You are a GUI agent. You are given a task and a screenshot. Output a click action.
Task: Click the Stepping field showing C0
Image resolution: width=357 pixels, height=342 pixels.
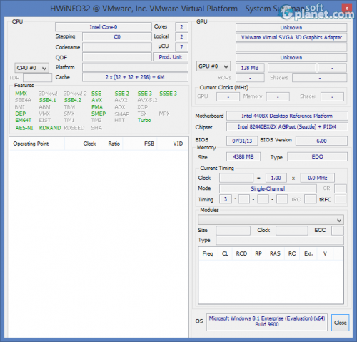pos(117,36)
